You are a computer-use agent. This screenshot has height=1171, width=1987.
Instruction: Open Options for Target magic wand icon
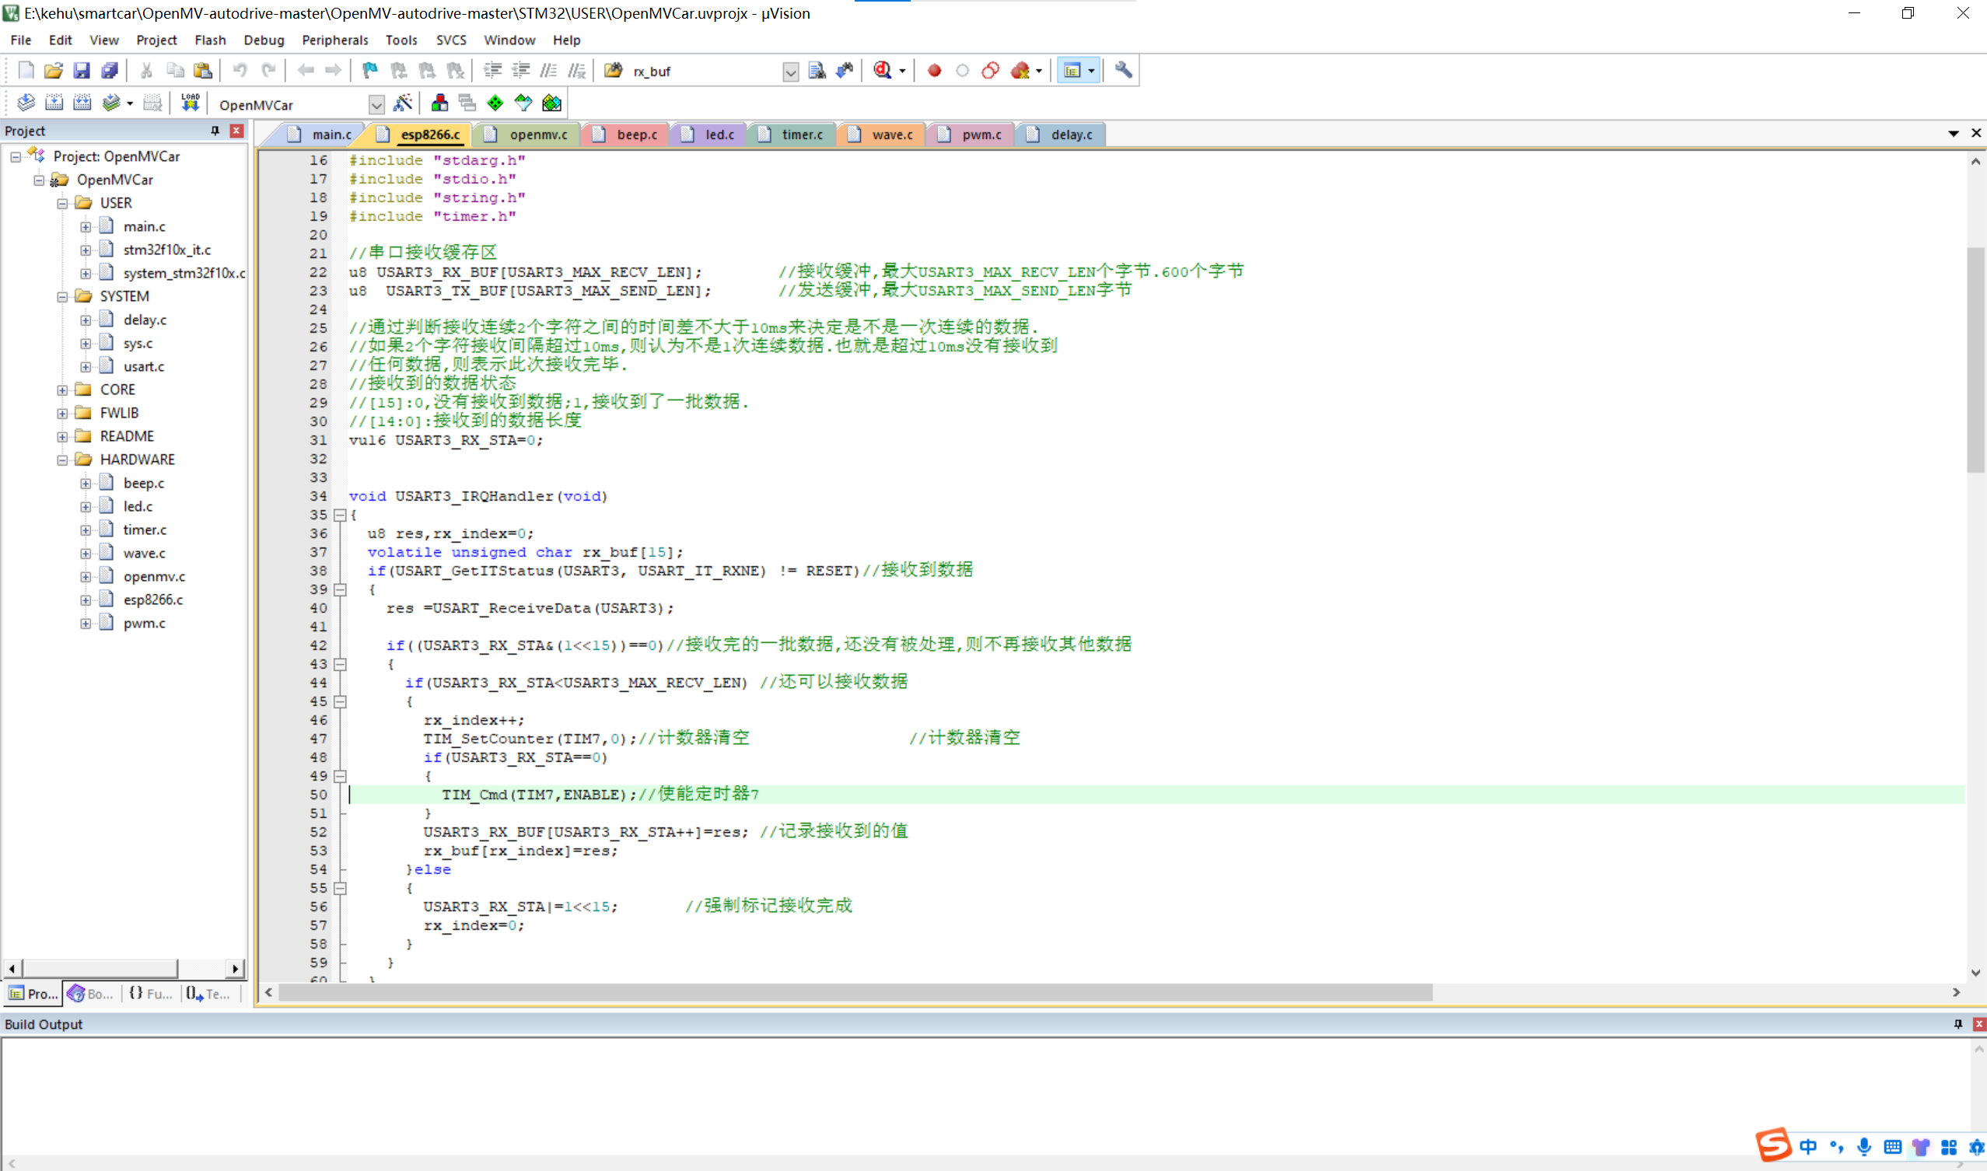point(402,103)
